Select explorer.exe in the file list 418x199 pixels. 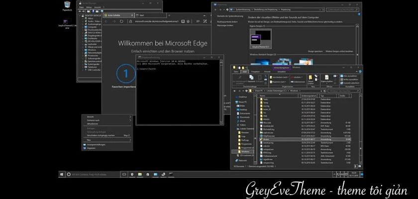pos(268,132)
